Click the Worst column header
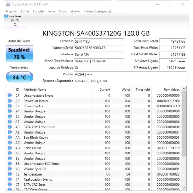Screen dimensions: 193x193 point(122,90)
